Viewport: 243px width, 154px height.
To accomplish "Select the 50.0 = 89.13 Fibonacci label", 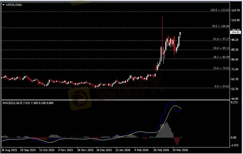I will [221, 48].
